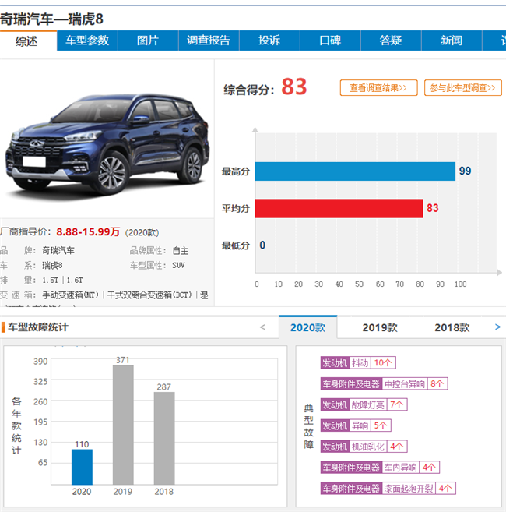Screen dimensions: 506x512
Task: Go to the 调查报告 tab
Action: [x=209, y=41]
